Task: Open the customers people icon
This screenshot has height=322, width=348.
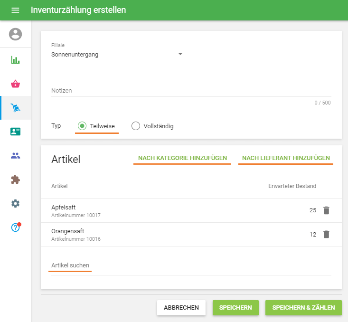Action: pyautogui.click(x=16, y=156)
